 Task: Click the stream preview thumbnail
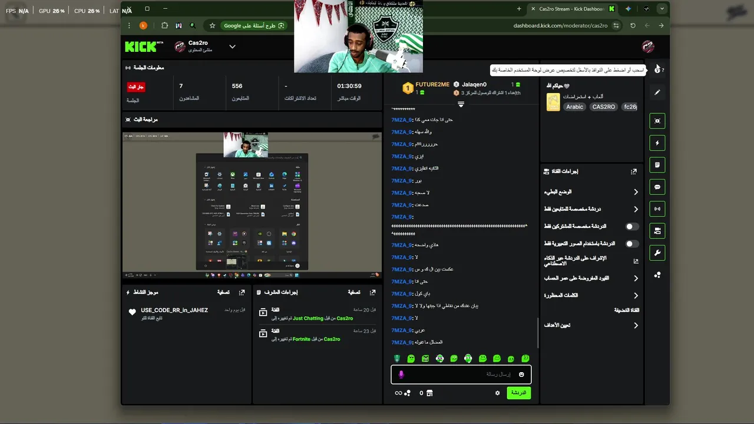click(252, 205)
